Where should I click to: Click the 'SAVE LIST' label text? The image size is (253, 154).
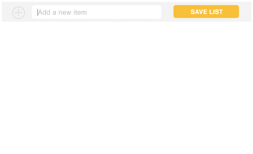click(207, 12)
